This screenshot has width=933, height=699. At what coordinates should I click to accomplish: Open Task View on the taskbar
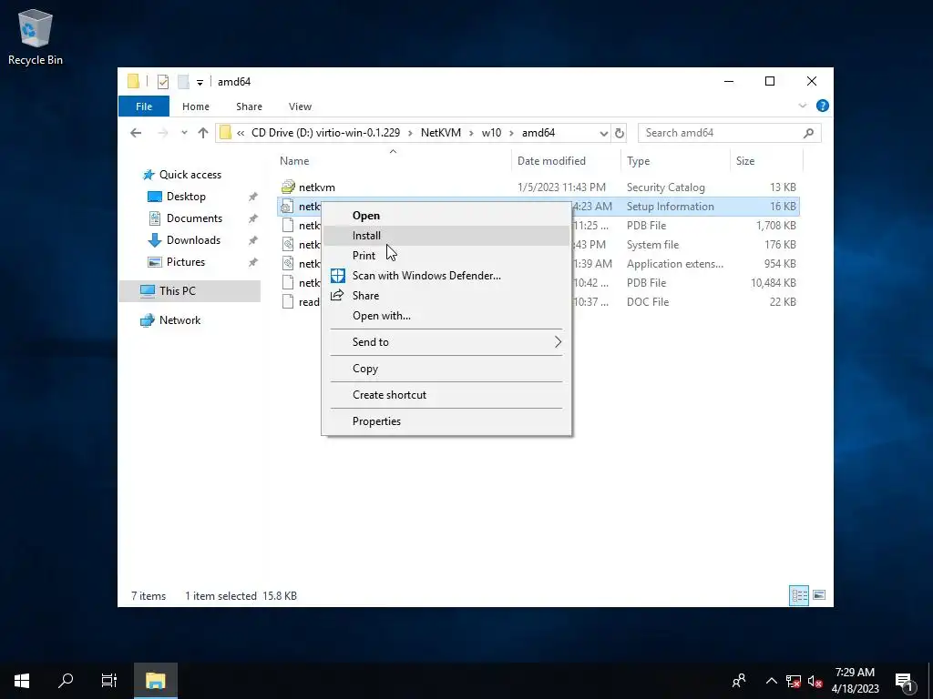[x=109, y=681]
